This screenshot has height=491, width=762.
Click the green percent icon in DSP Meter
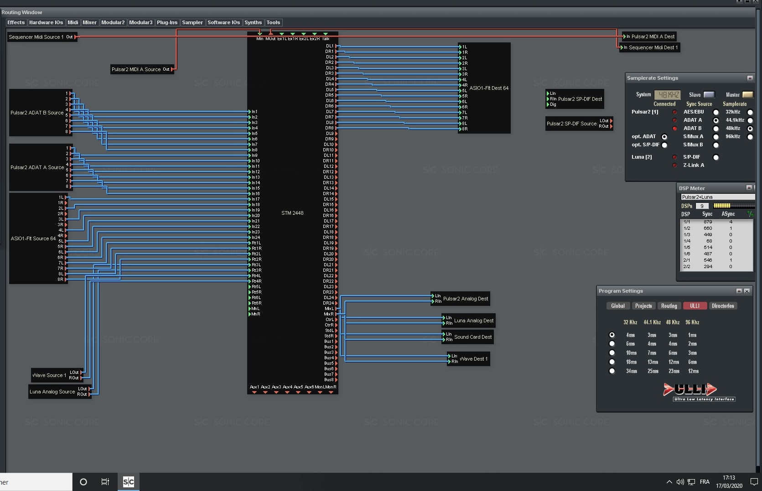750,214
